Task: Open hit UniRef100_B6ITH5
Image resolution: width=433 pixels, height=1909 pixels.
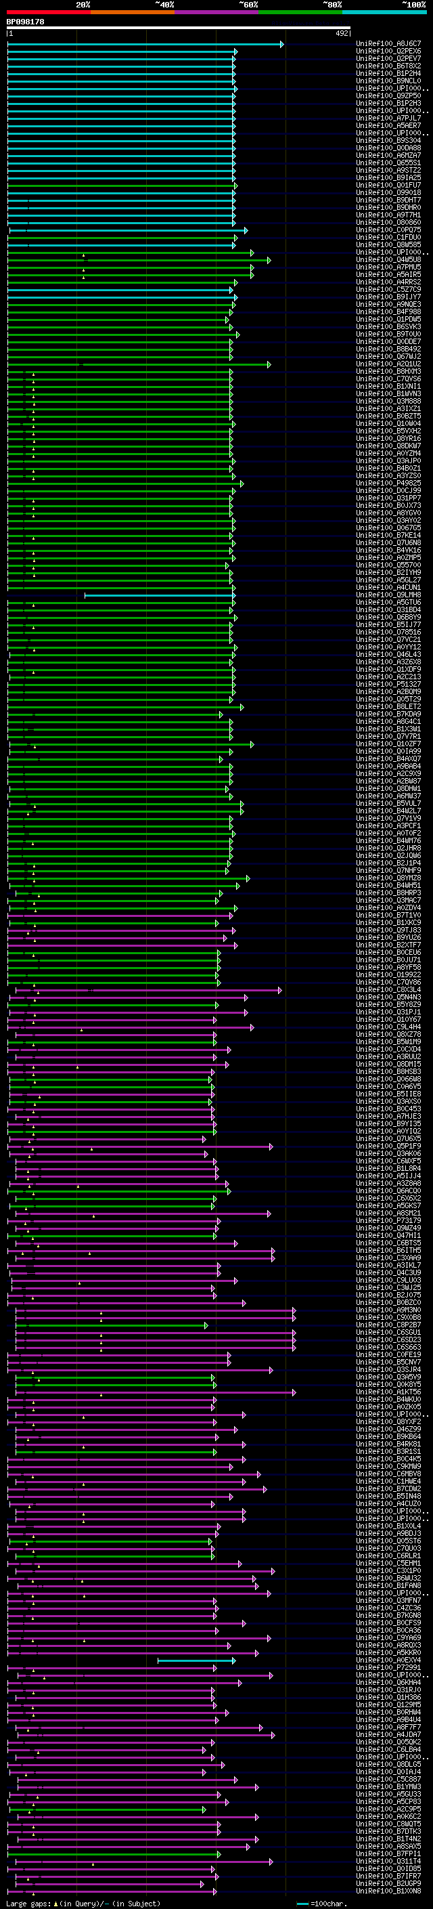Action: click(x=388, y=1250)
